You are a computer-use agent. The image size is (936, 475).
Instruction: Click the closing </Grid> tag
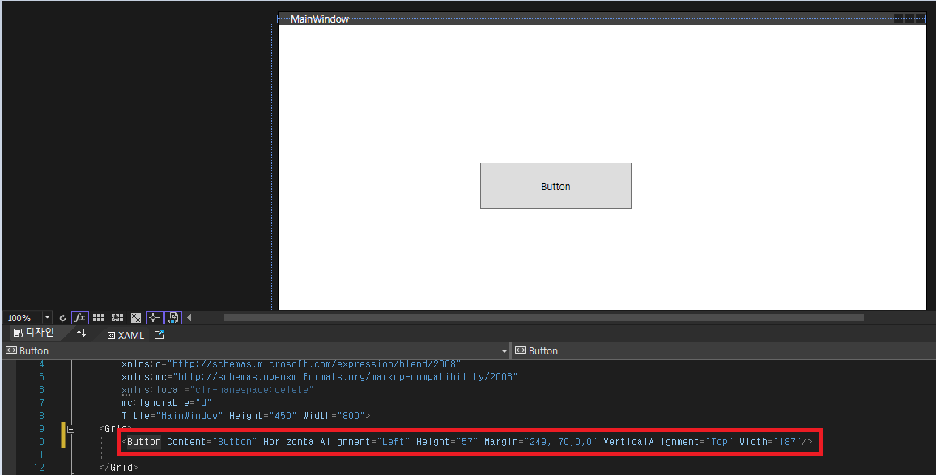pos(119,467)
